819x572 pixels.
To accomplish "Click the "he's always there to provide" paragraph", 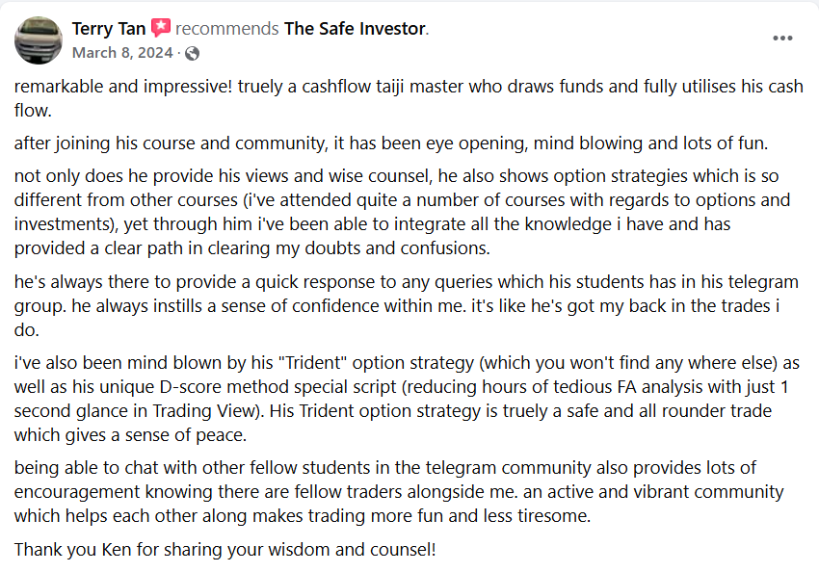I will 407,306.
